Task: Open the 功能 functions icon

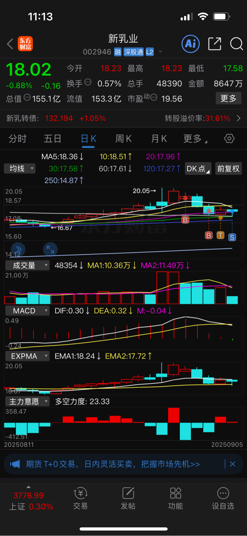Action: [x=176, y=498]
